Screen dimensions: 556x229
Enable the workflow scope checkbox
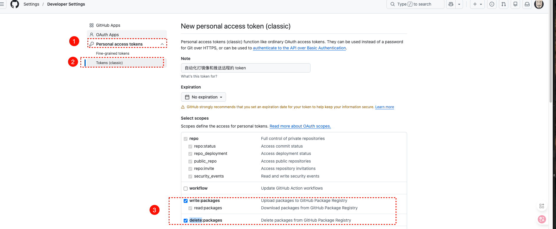(x=185, y=188)
